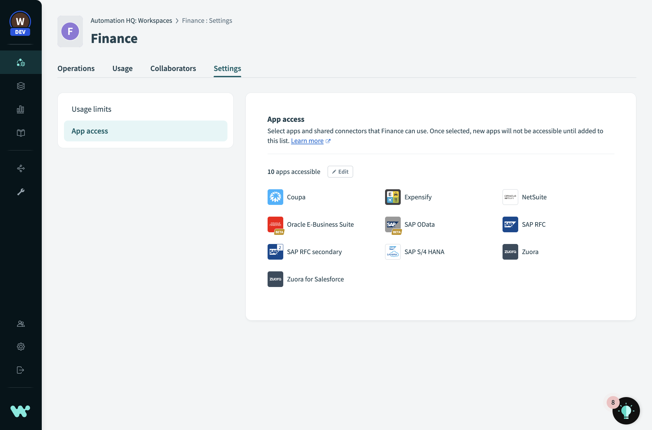Open the Usage tab
Viewport: 652px width, 430px height.
point(122,68)
